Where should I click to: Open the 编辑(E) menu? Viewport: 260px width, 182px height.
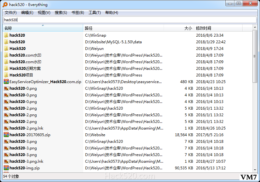click(x=27, y=13)
